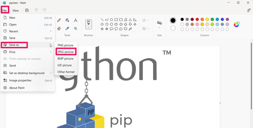Expand Set as desktop background submenu

(51, 73)
